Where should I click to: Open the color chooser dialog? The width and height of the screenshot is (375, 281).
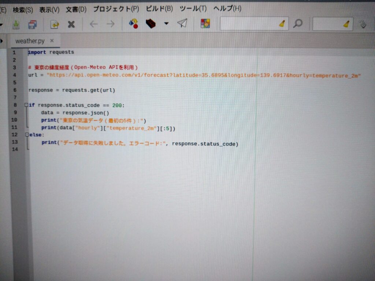click(205, 24)
